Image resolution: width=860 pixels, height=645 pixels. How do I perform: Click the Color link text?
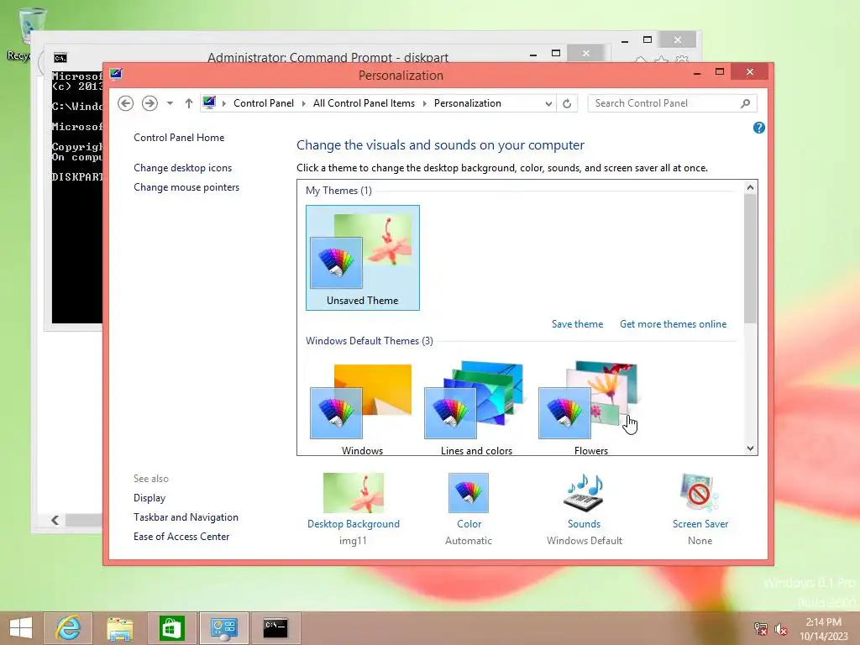[469, 524]
